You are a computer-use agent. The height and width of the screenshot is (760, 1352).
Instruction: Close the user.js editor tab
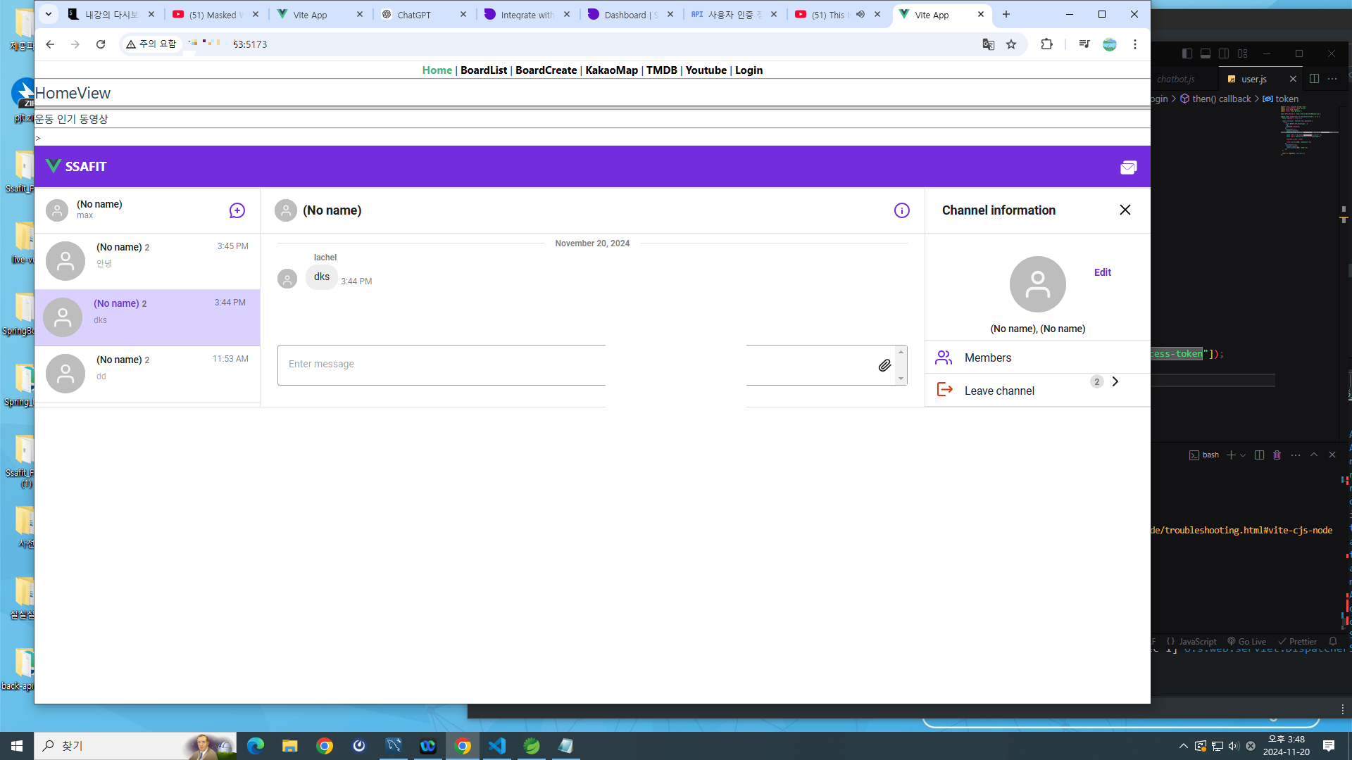(1293, 79)
